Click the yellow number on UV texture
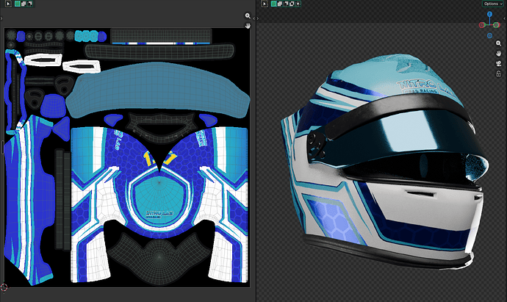This screenshot has width=507, height=302. pyautogui.click(x=160, y=159)
